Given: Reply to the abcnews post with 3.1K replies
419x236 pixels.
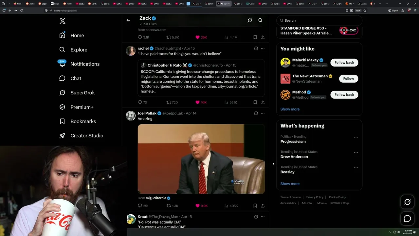Looking at the screenshot, I should (x=143, y=37).
